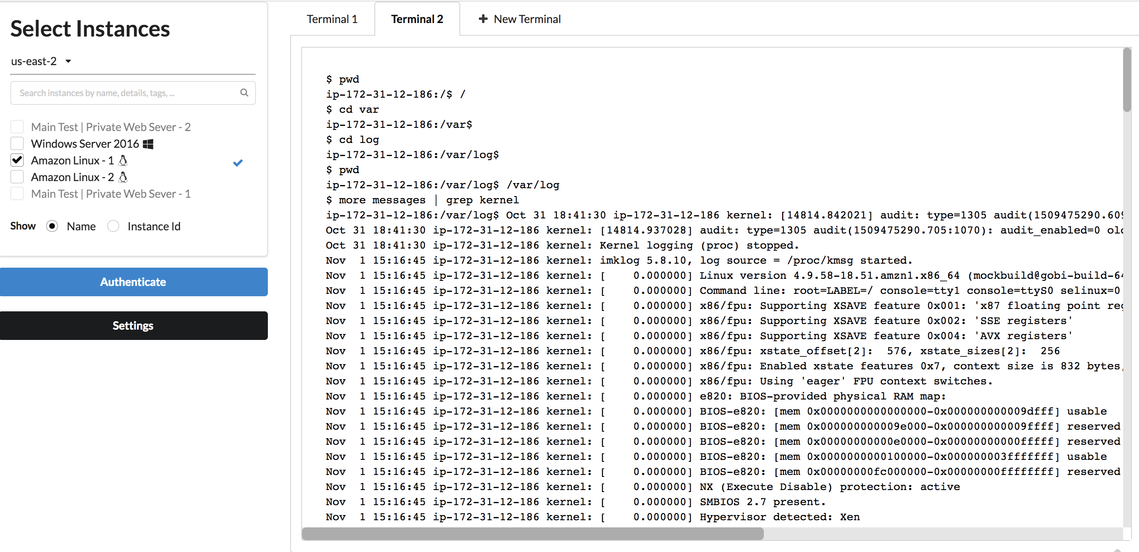The width and height of the screenshot is (1139, 552).
Task: Select the Terminal 2 tab
Action: pos(416,19)
